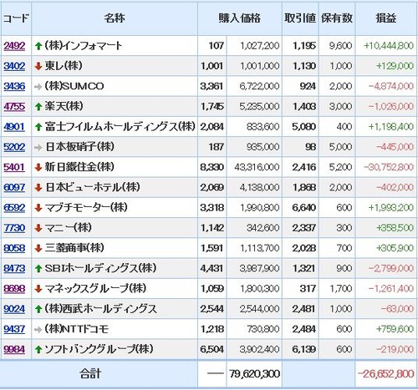Open stock code 3402 link

point(14,66)
